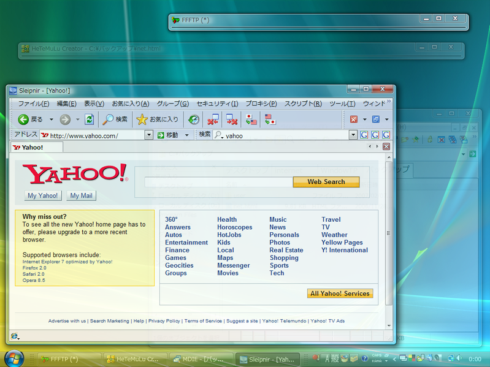The width and height of the screenshot is (490, 367).
Task: Open お気に入り star favorites button
Action: click(x=157, y=119)
